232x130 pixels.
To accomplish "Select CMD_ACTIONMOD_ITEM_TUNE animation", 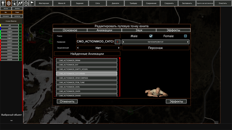I will [x=87, y=82].
